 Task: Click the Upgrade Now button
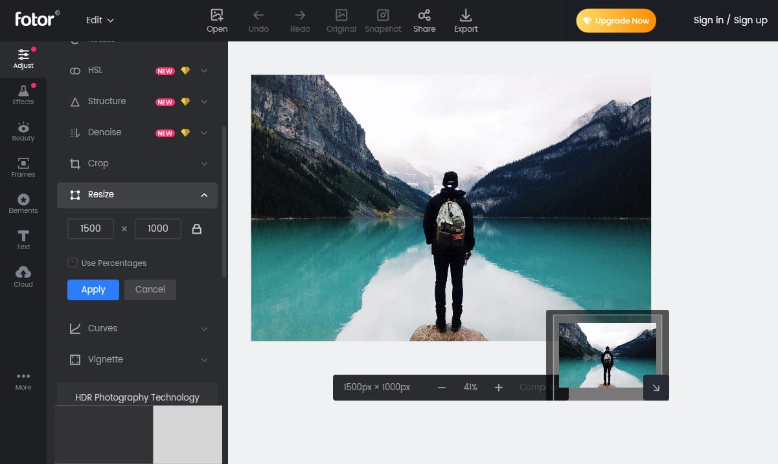pyautogui.click(x=615, y=20)
